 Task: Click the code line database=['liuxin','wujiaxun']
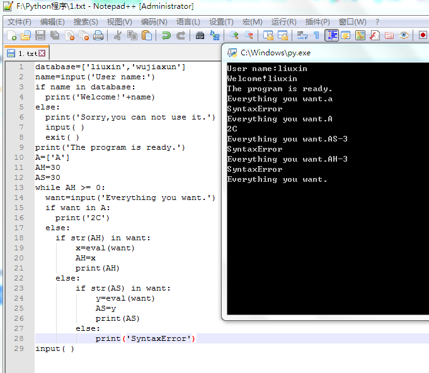[110, 67]
